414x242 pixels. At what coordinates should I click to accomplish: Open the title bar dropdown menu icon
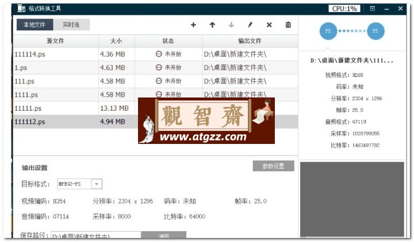pos(373,9)
